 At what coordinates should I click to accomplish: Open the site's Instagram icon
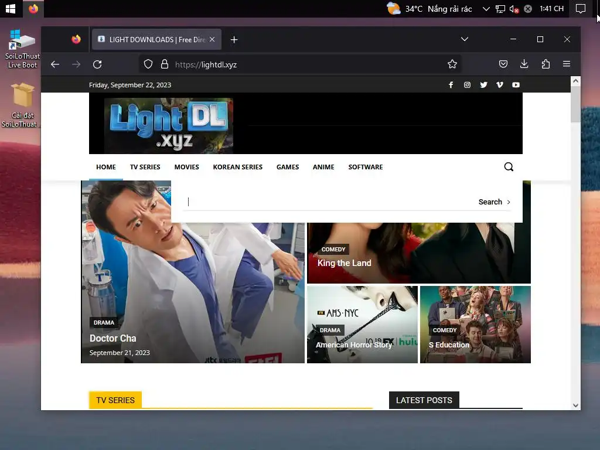tap(467, 85)
